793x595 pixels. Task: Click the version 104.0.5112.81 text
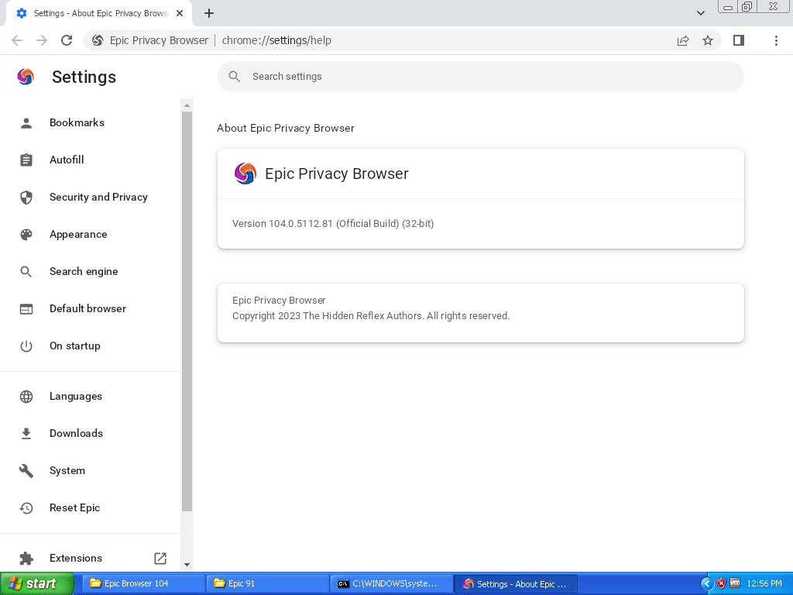point(333,224)
